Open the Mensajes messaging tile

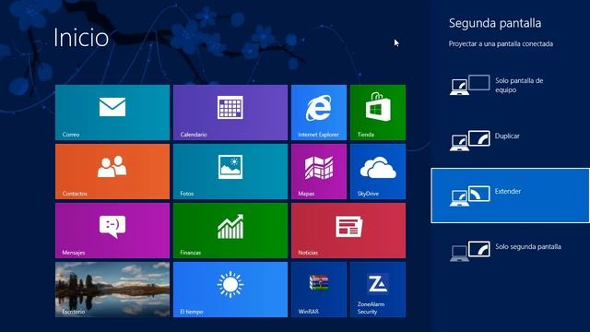(112, 231)
